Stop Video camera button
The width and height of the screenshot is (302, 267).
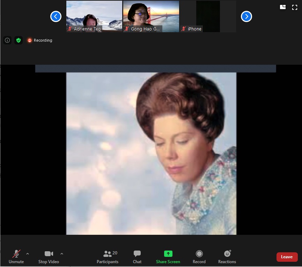(x=49, y=257)
